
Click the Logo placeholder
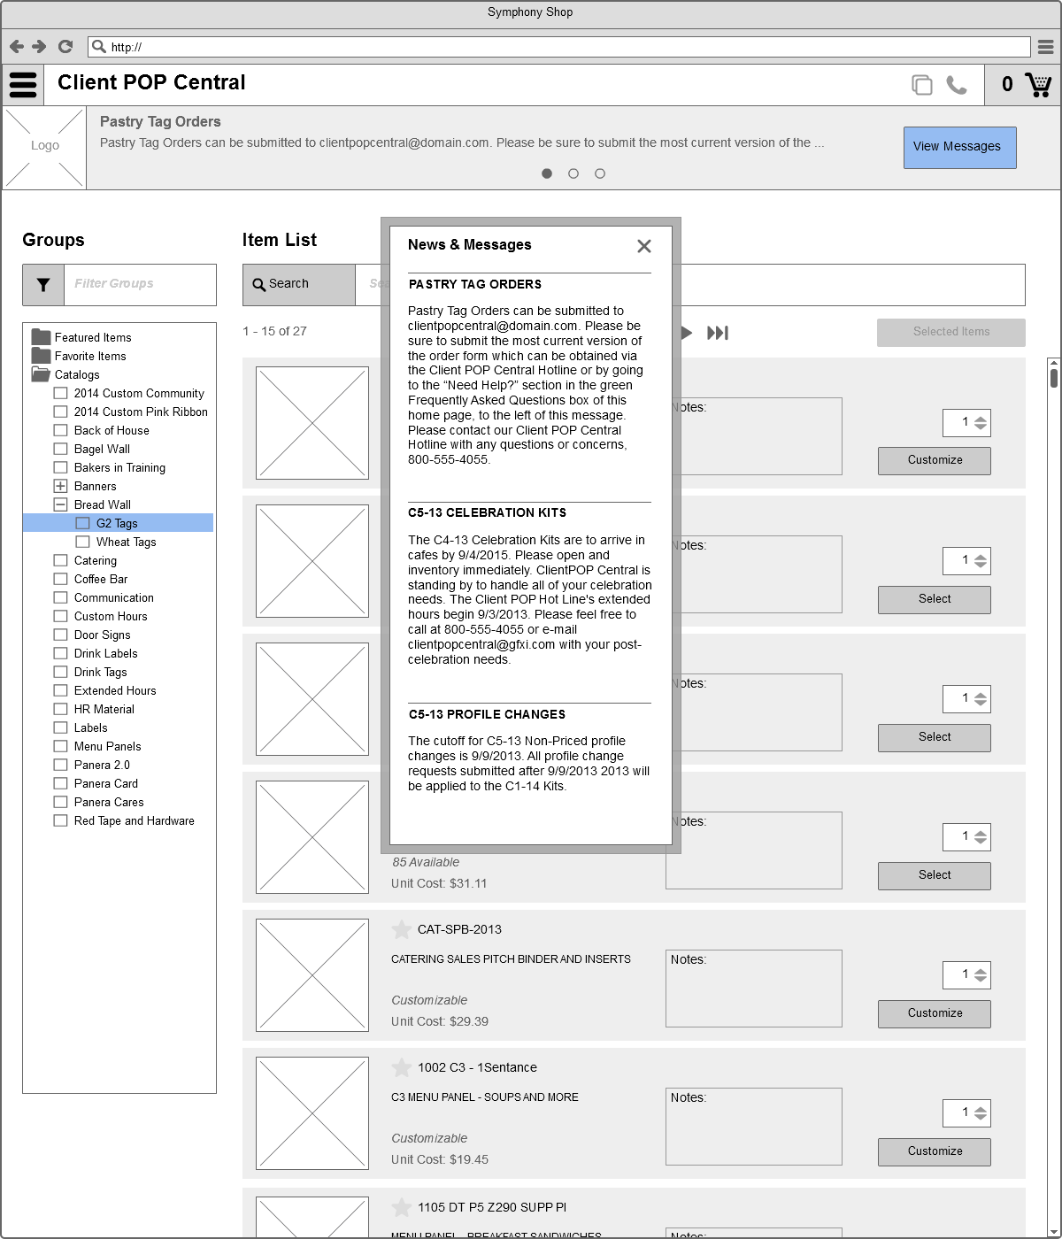pos(45,147)
